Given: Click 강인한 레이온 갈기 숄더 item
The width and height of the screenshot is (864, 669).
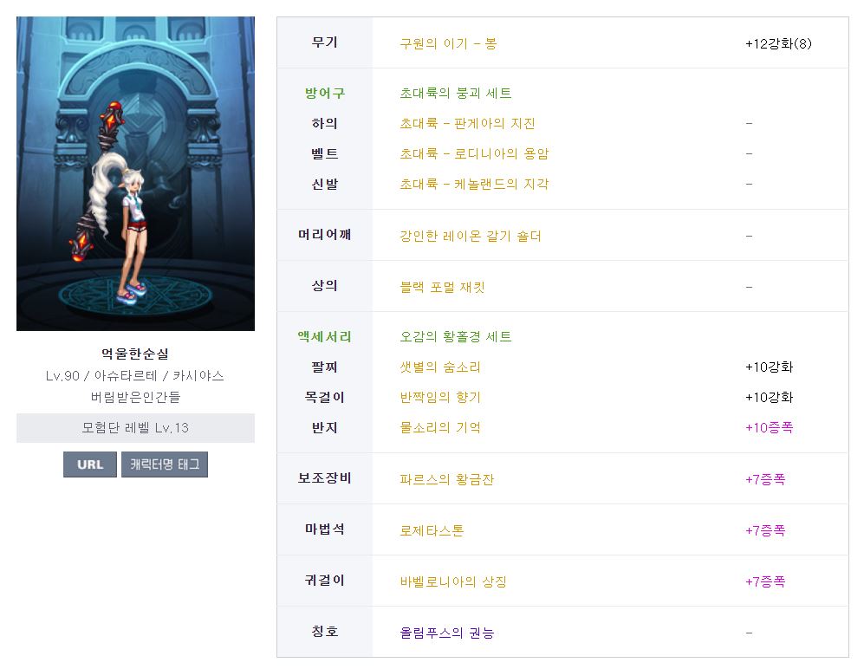Looking at the screenshot, I should [470, 236].
